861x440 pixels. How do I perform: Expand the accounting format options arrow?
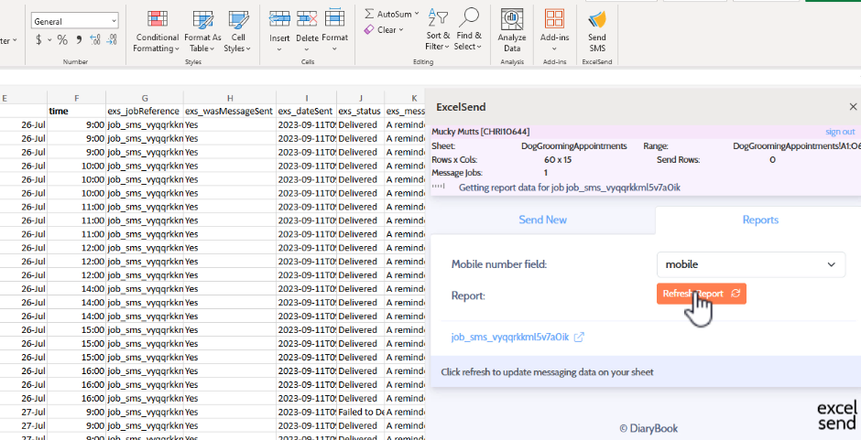(49, 39)
